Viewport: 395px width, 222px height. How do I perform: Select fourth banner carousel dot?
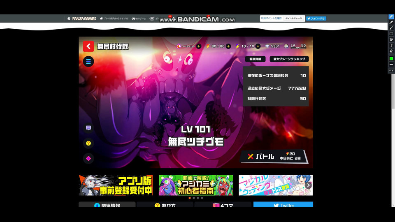point(202,198)
